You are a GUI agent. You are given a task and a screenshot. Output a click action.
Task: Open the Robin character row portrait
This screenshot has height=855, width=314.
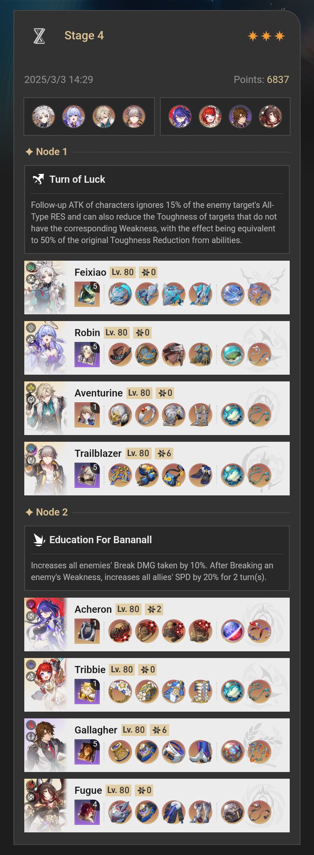[x=46, y=348]
